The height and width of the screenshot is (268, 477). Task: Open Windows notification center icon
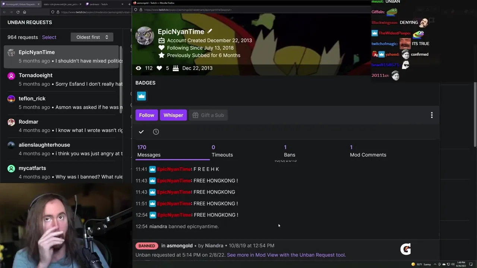click(x=471, y=264)
